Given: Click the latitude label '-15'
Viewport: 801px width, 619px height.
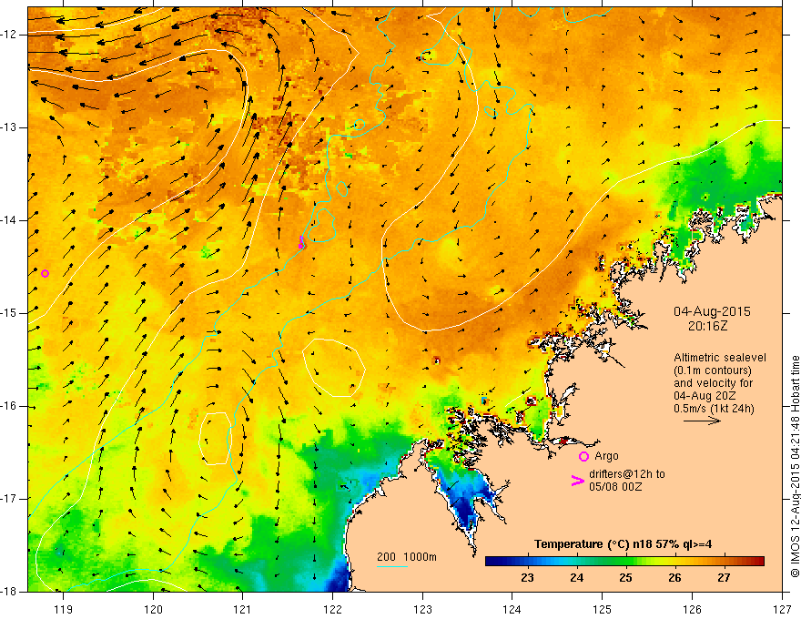Looking at the screenshot, I should [9, 313].
